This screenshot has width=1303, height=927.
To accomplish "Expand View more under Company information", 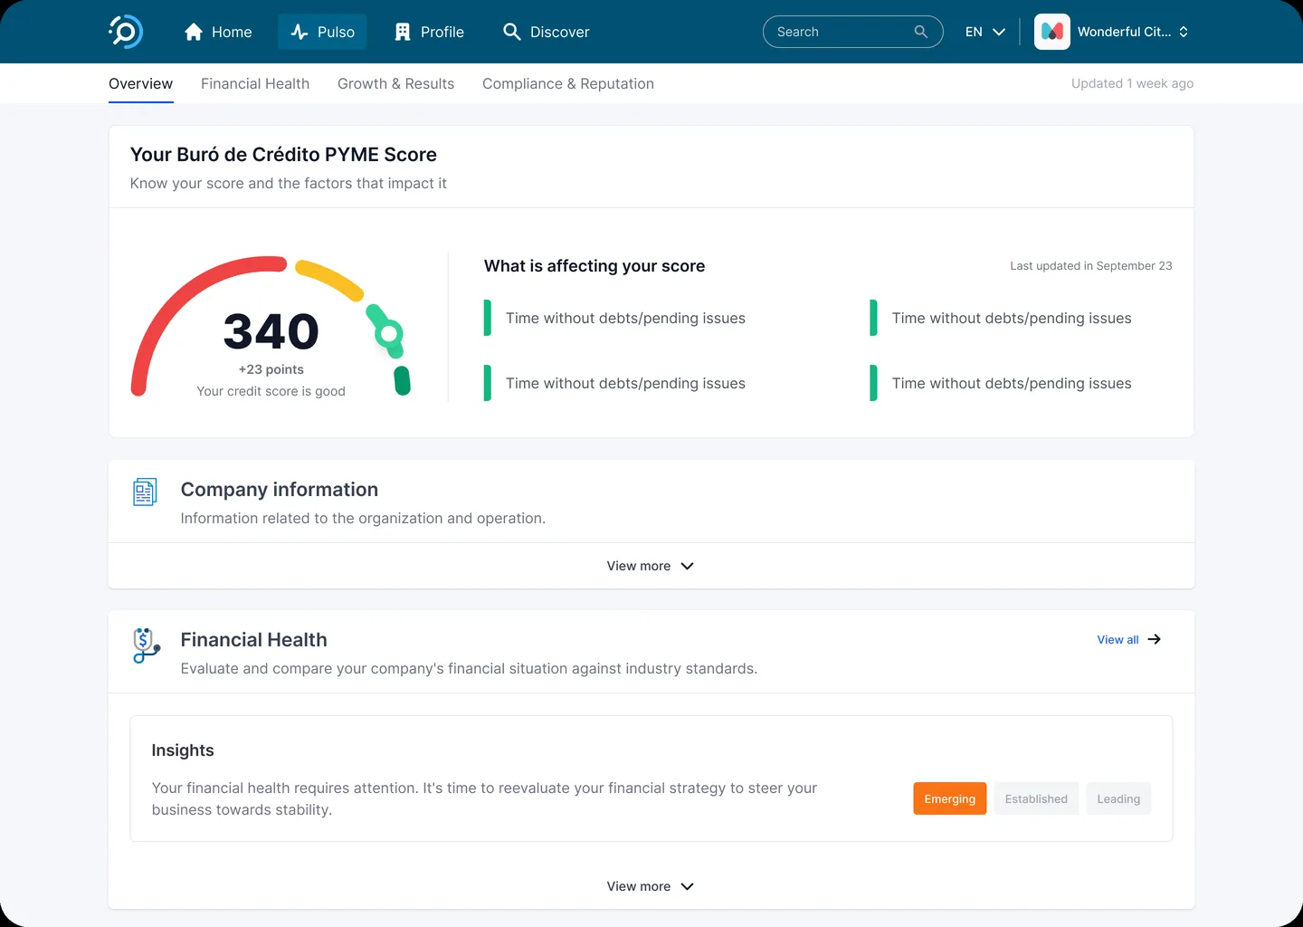I will point(651,566).
